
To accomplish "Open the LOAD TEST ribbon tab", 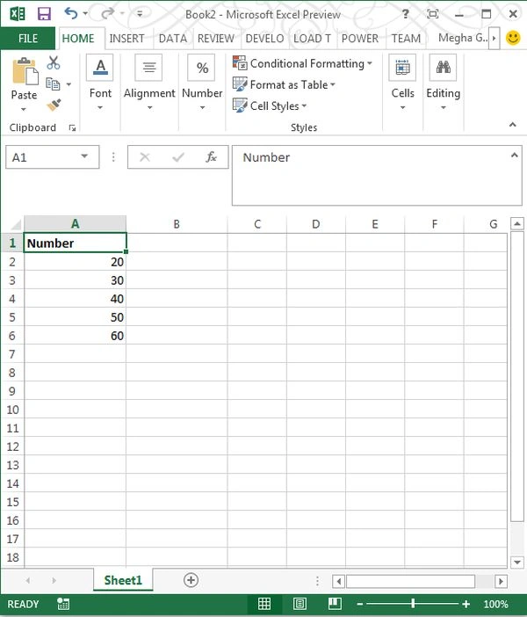I will 313,39.
